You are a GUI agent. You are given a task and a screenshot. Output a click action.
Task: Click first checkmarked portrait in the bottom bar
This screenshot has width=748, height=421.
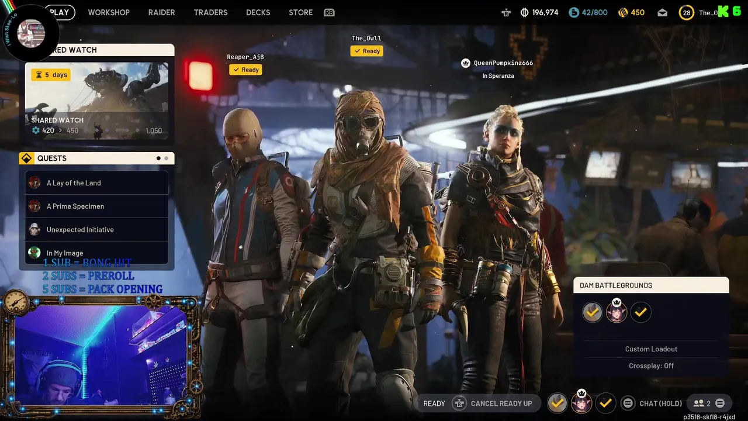557,403
